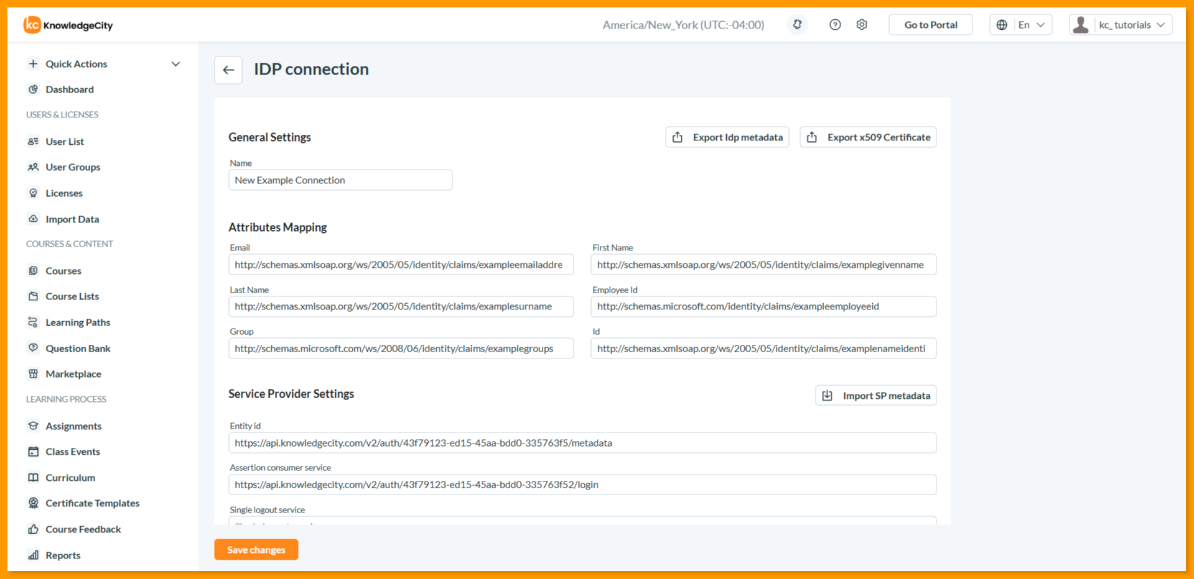Click the Email attribute field
Screen dimensions: 1194x579
pyautogui.click(x=401, y=265)
